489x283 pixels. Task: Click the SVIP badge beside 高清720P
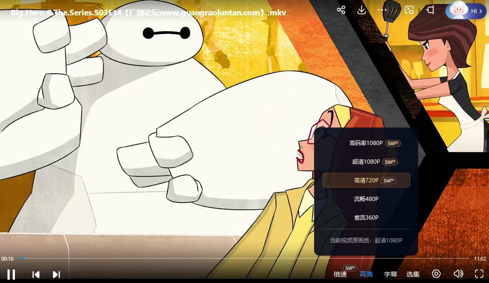(x=389, y=180)
